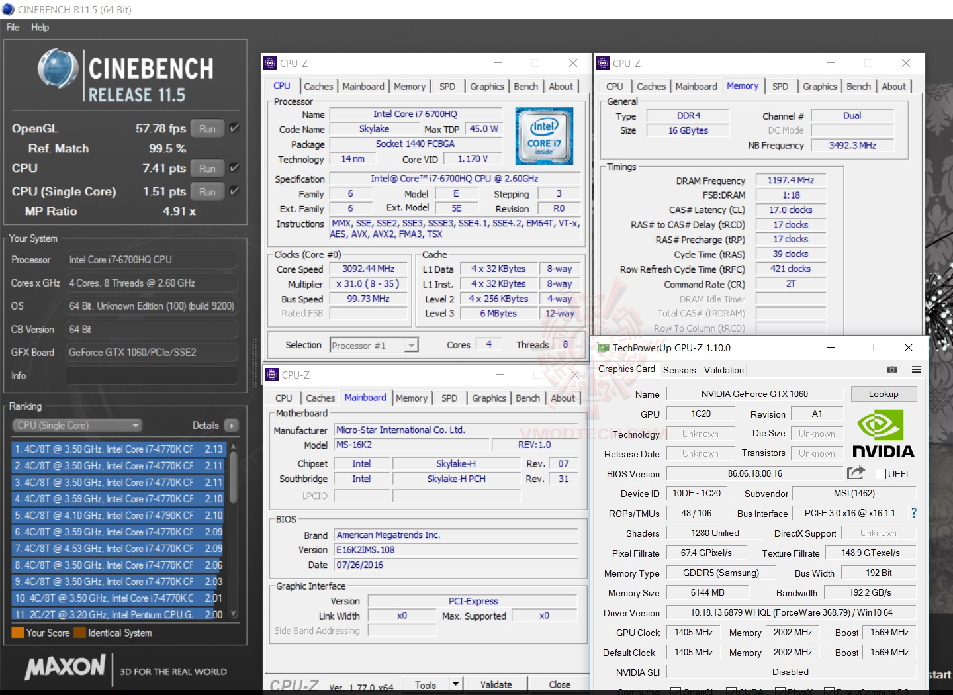Click the title icon of the CPU-Z Mainboard window
The width and height of the screenshot is (953, 695).
click(x=272, y=375)
